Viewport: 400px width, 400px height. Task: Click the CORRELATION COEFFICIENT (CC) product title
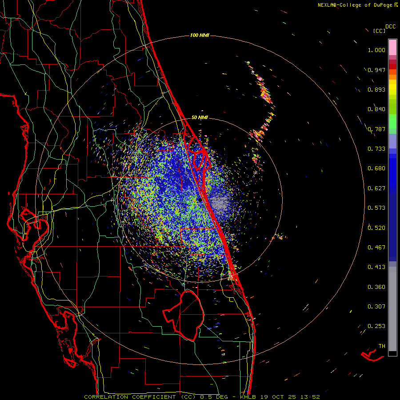pos(140,397)
